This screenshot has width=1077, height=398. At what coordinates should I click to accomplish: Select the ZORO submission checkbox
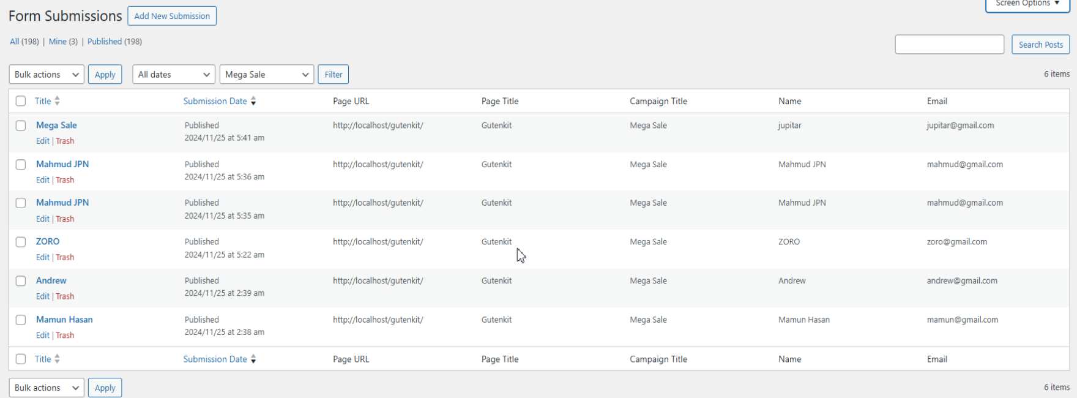point(21,242)
